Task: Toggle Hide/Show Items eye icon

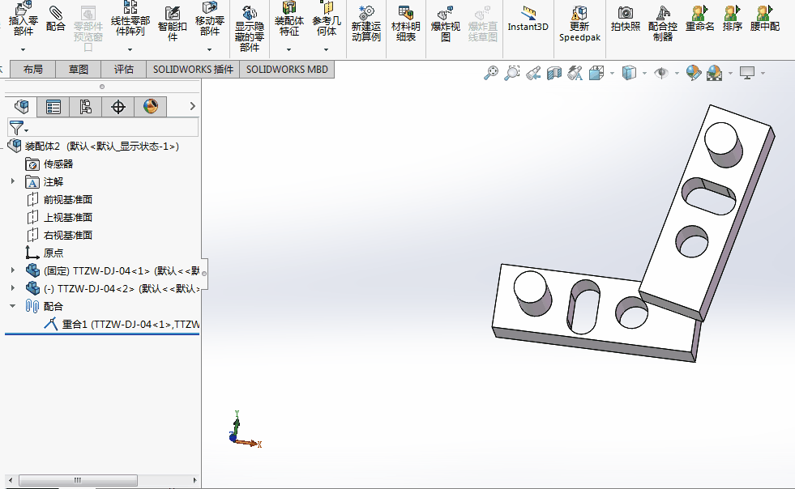Action: [x=661, y=73]
